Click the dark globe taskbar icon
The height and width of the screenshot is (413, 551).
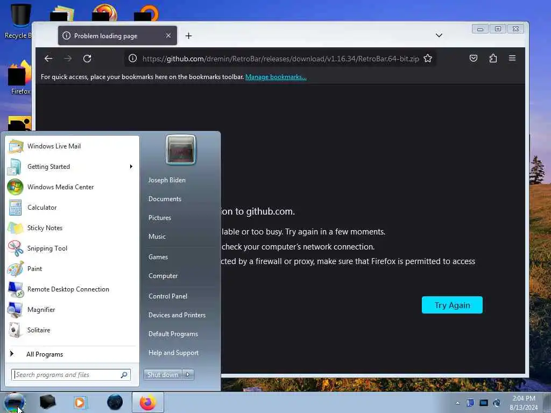115,402
